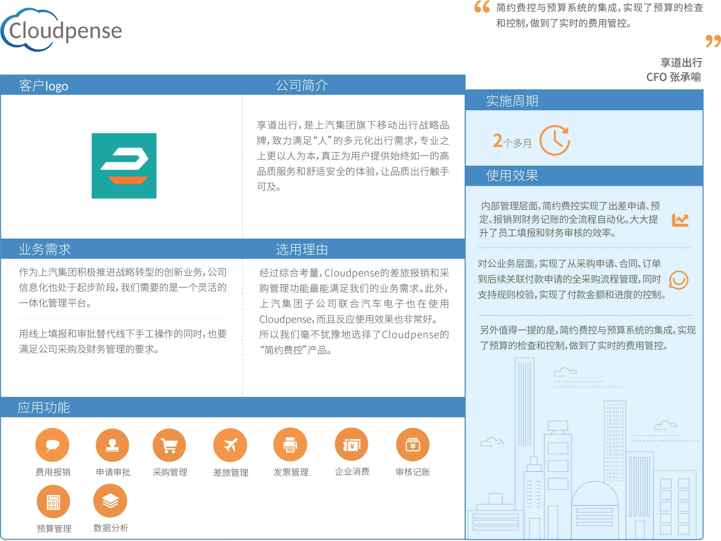Click the 审核记账 label text
Viewport: 721px width, 541px height.
pyautogui.click(x=413, y=472)
